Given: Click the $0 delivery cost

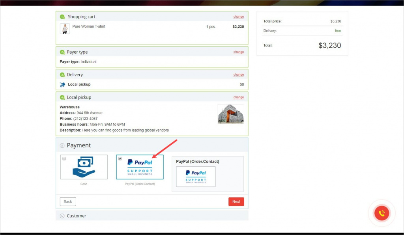Looking at the screenshot, I should pos(242,84).
